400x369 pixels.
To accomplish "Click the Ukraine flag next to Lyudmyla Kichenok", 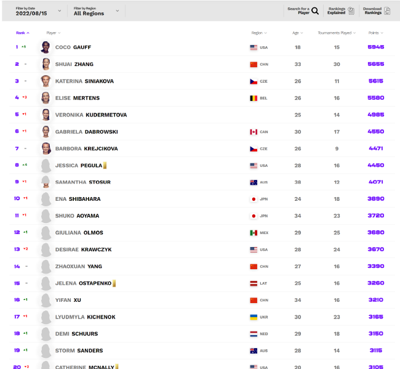I will click(254, 317).
